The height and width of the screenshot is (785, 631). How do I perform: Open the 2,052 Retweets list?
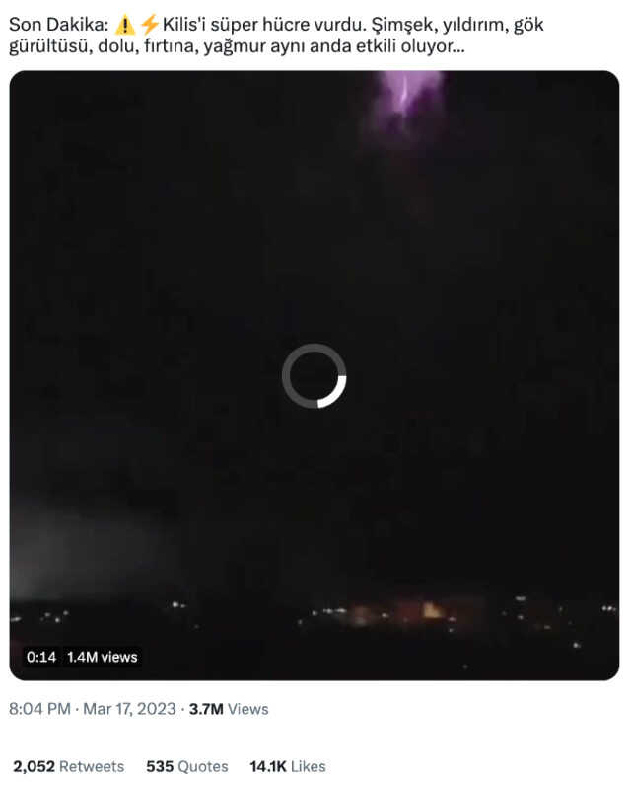point(68,766)
